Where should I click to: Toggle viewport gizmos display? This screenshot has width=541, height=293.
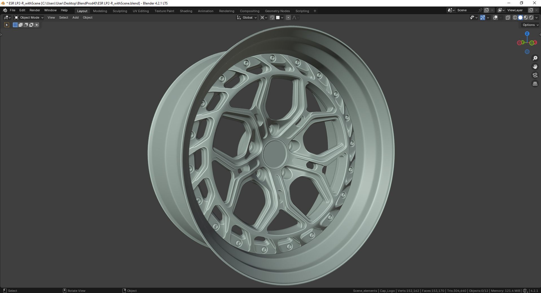pyautogui.click(x=483, y=18)
